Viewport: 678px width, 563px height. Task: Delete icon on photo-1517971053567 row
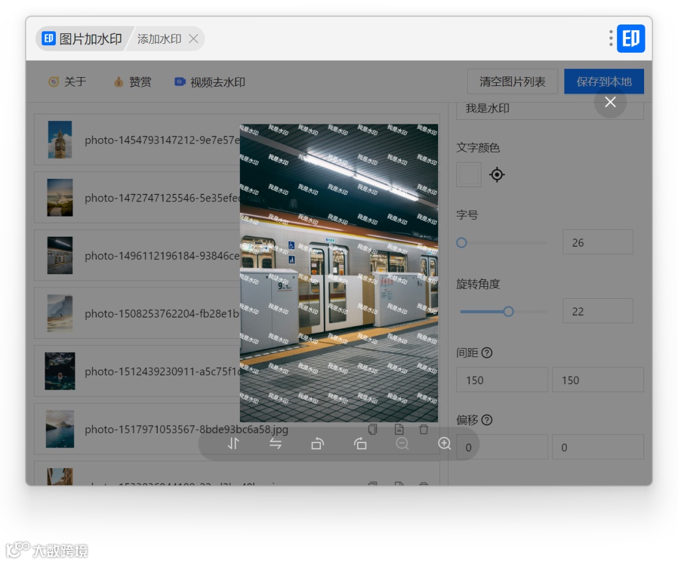click(x=424, y=429)
